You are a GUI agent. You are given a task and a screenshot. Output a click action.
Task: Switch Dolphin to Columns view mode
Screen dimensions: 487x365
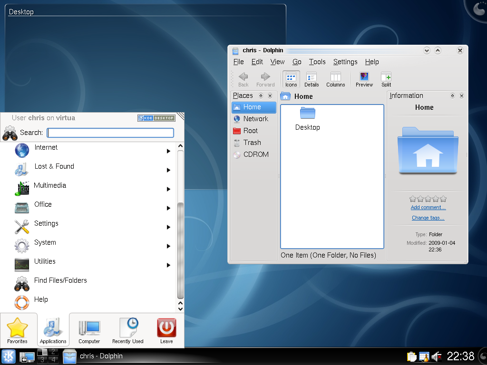coord(335,79)
